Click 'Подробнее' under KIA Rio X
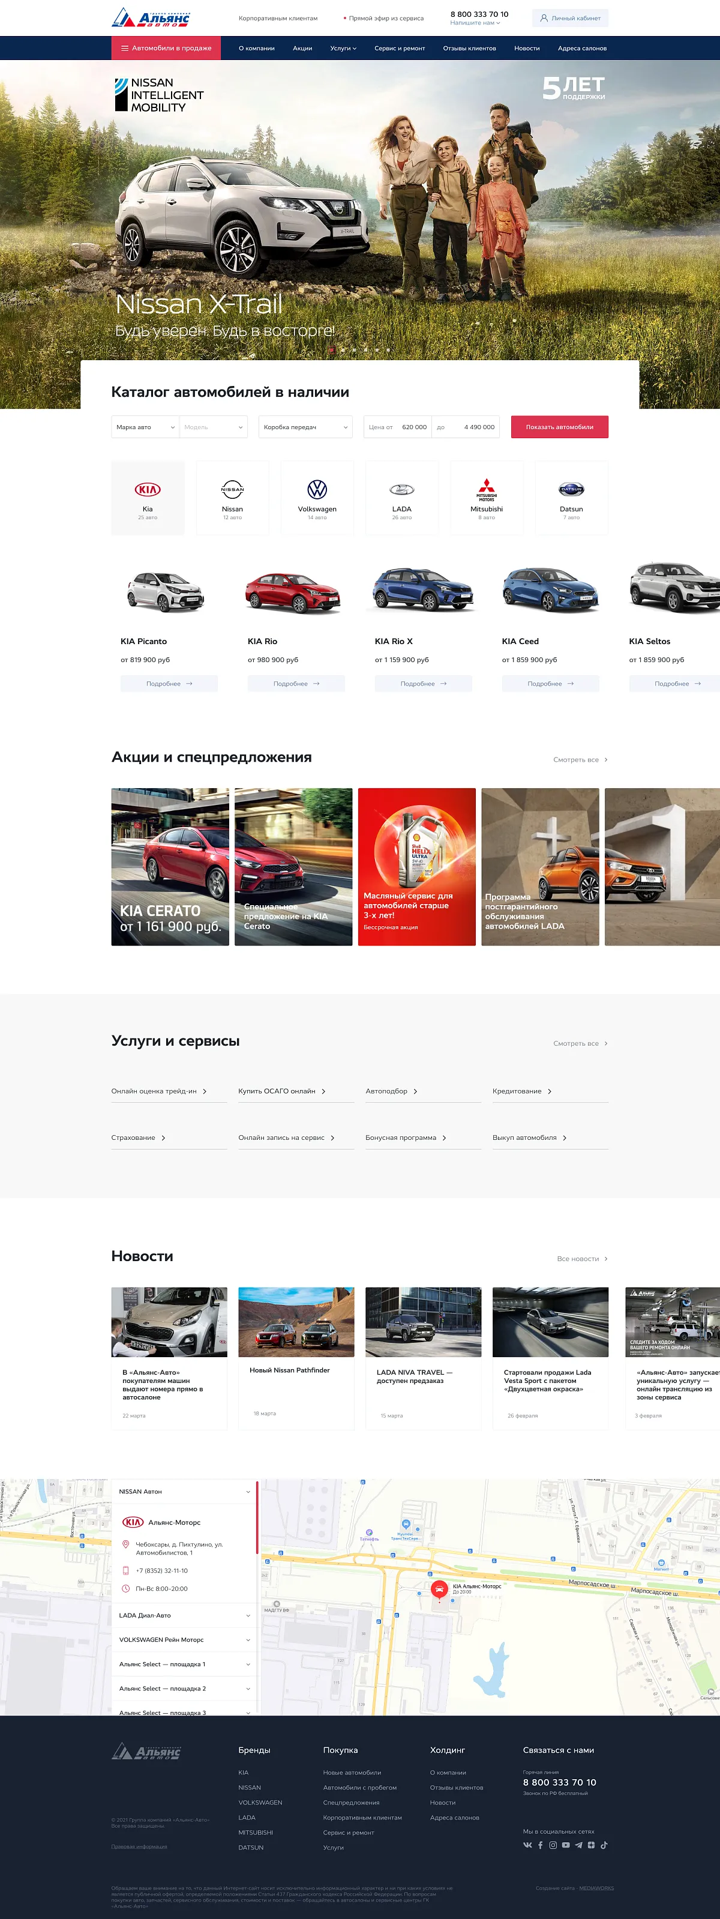This screenshot has width=720, height=1919. click(423, 683)
